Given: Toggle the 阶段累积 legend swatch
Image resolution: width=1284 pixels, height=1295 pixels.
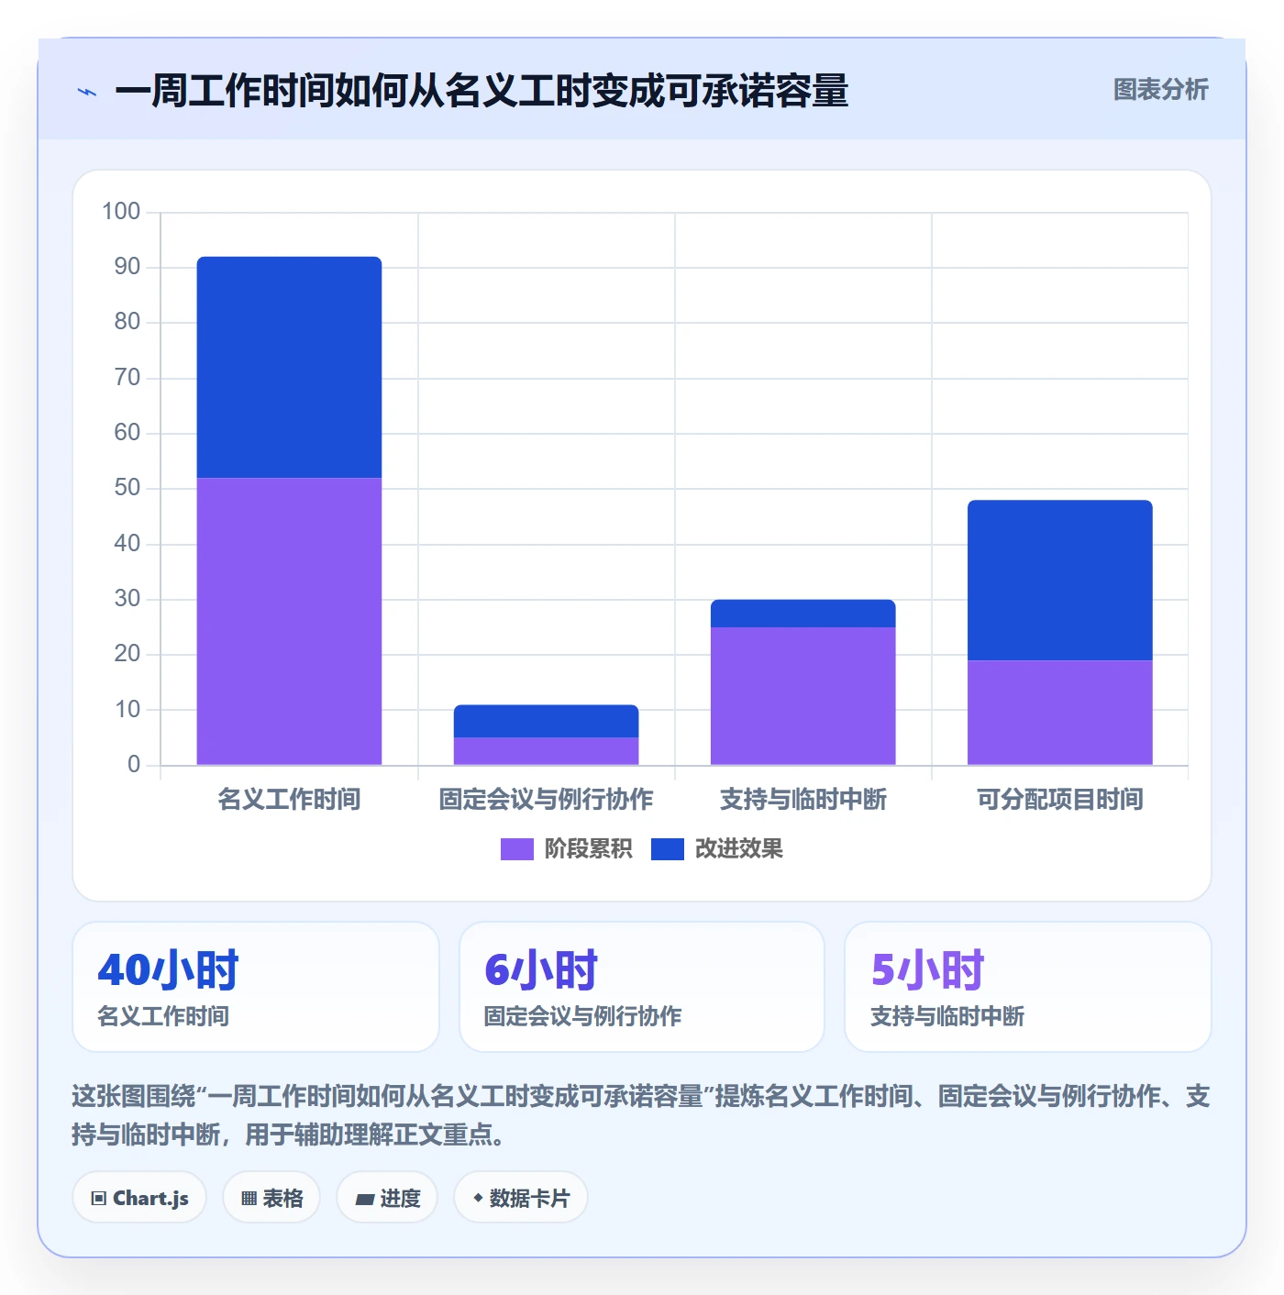Looking at the screenshot, I should tap(516, 849).
